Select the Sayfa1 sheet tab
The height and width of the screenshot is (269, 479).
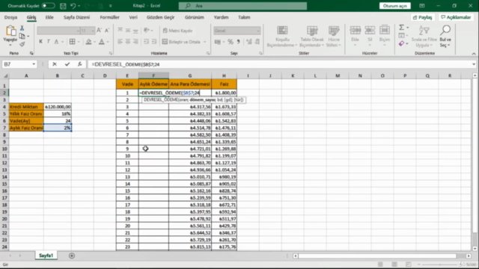[46, 256]
